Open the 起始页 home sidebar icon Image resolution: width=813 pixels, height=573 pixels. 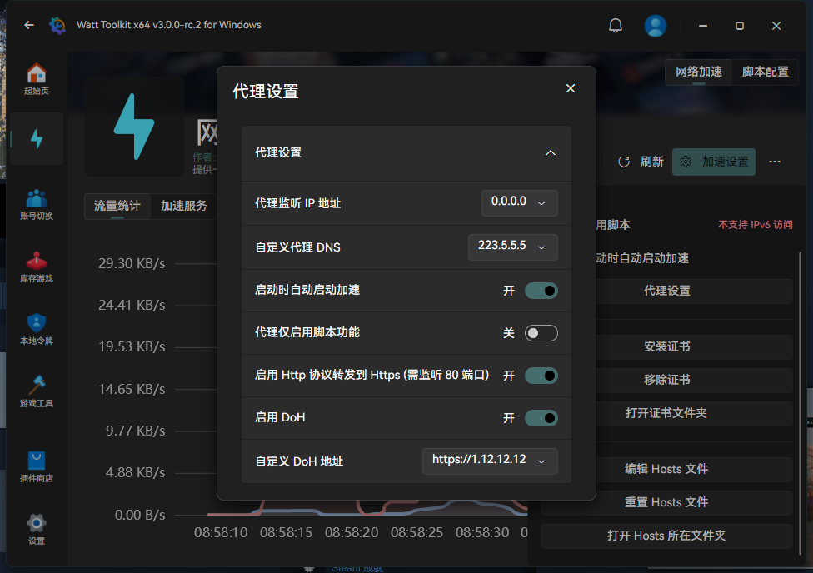[x=37, y=79]
